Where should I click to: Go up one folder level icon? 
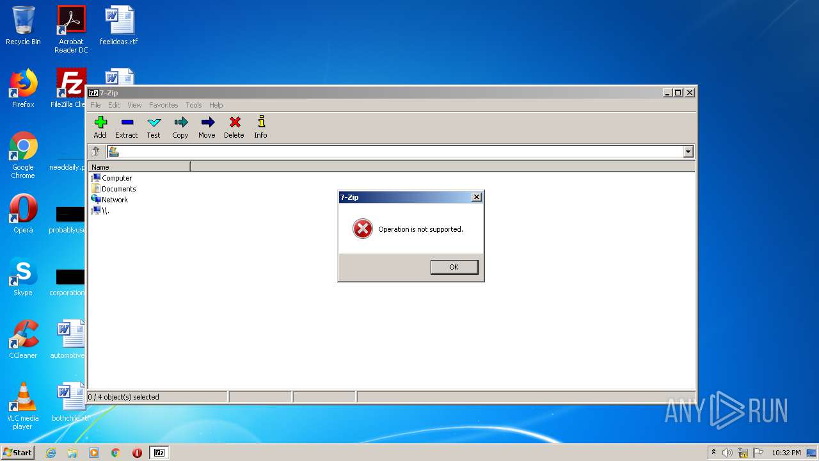pos(96,152)
